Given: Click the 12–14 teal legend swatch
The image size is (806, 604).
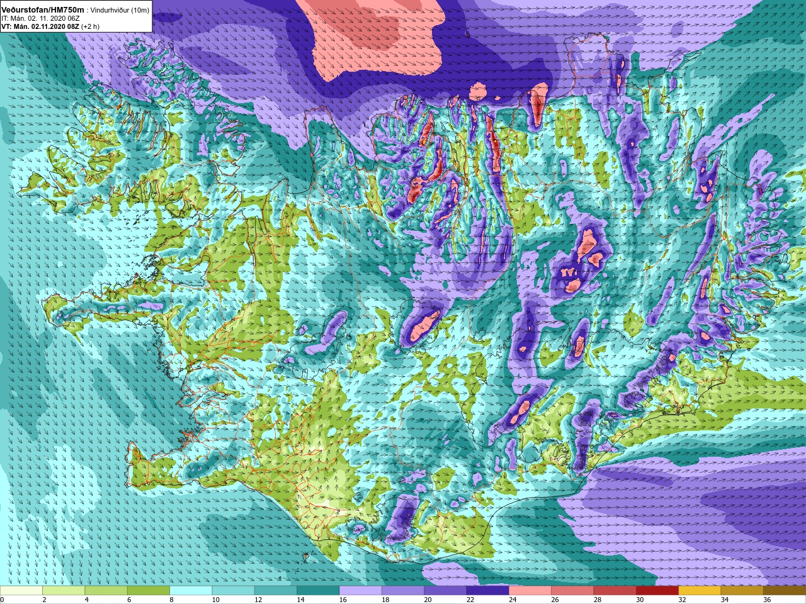Looking at the screenshot, I should (x=276, y=591).
